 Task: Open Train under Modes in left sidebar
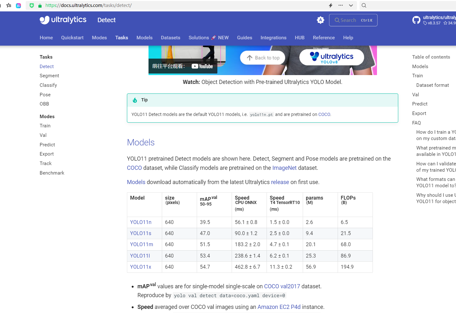point(45,126)
